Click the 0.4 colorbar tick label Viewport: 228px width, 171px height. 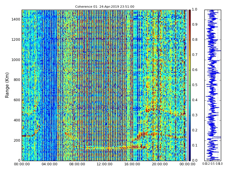(195, 100)
